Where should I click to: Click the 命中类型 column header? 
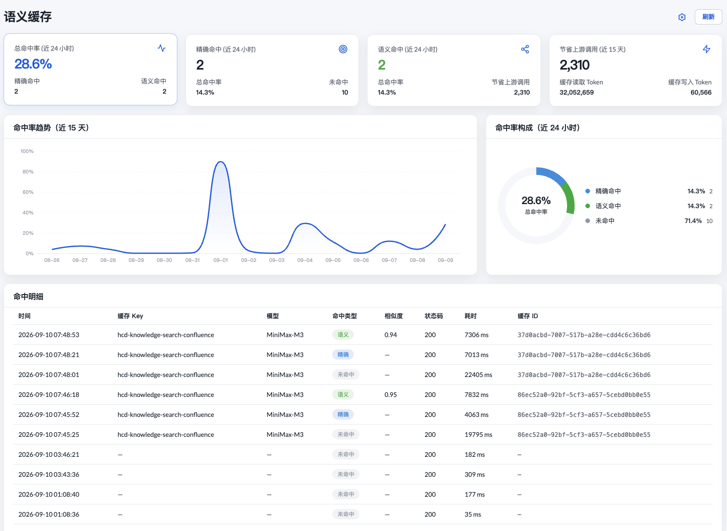[x=345, y=316]
